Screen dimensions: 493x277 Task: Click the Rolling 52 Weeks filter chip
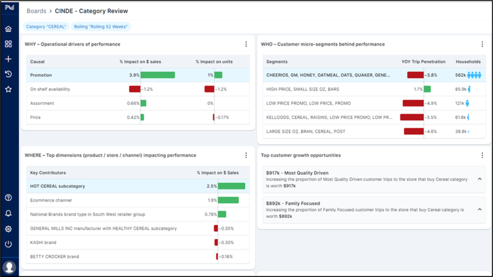101,27
